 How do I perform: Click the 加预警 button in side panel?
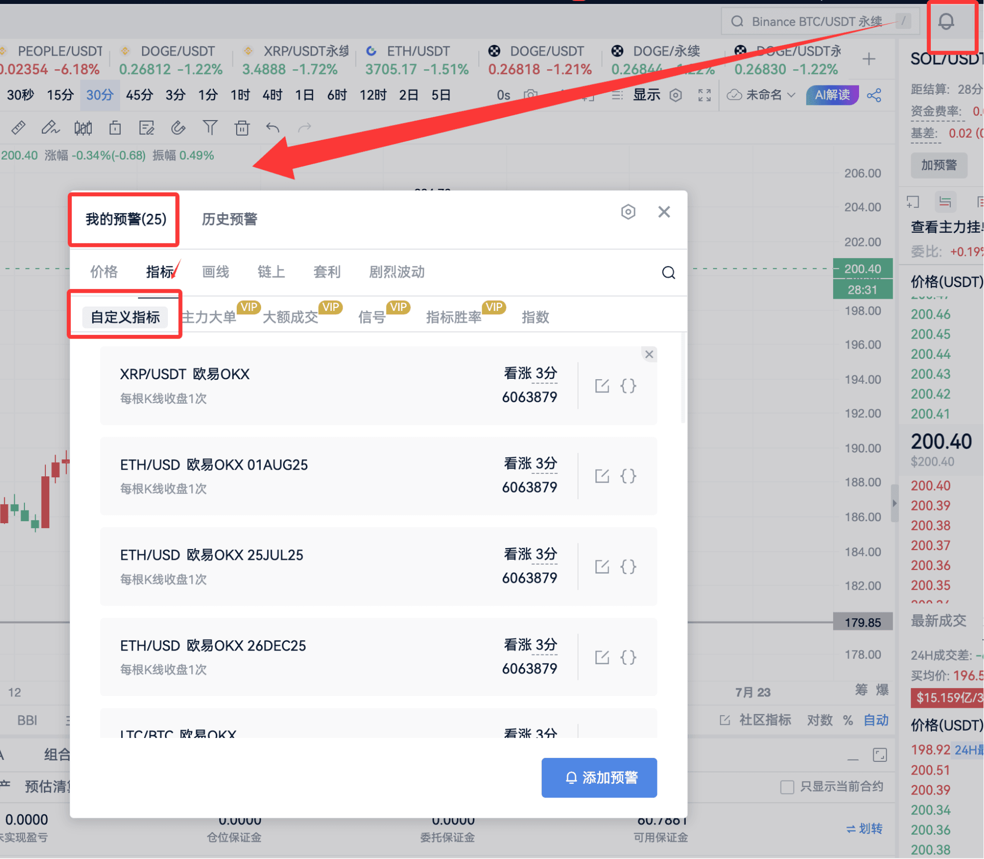point(939,165)
